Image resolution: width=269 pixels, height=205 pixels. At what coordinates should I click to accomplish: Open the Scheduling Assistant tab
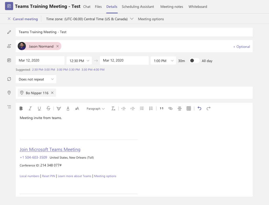coord(138,7)
